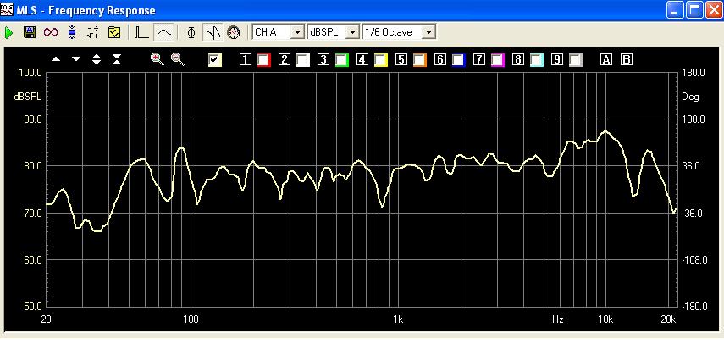
Task: Click the A cursor button
Action: tap(605, 59)
